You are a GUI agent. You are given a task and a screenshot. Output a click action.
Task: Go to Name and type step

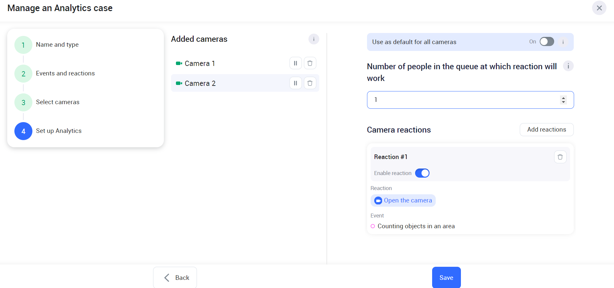(57, 45)
